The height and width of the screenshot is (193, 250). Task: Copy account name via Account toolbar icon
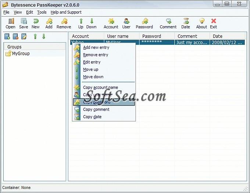pos(111,24)
